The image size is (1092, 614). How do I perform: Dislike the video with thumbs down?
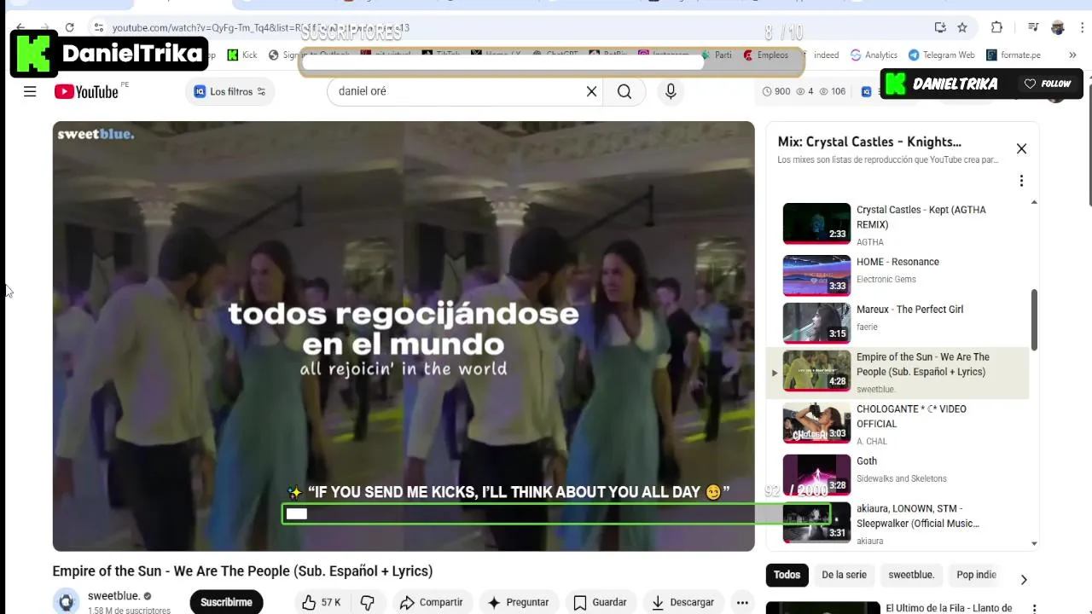point(367,602)
